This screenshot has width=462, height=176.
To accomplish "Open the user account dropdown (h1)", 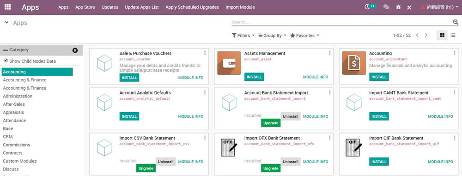I will coord(439,7).
